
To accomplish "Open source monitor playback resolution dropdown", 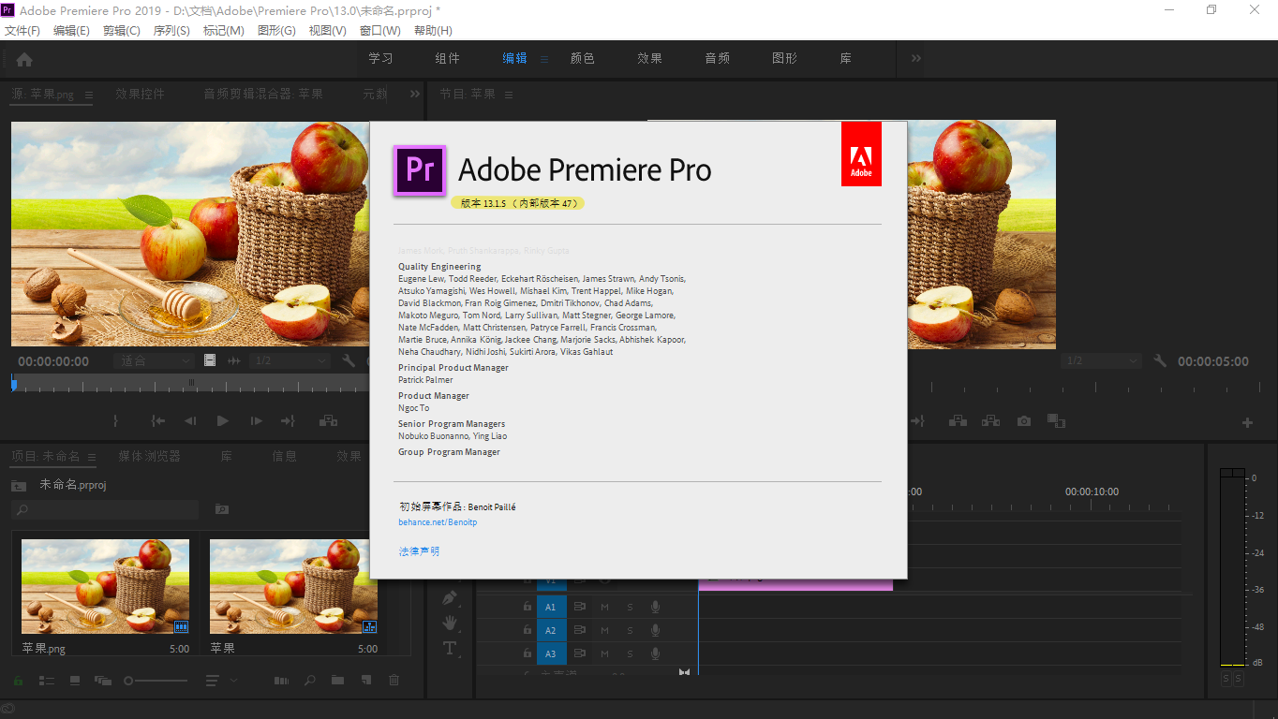I will point(290,360).
